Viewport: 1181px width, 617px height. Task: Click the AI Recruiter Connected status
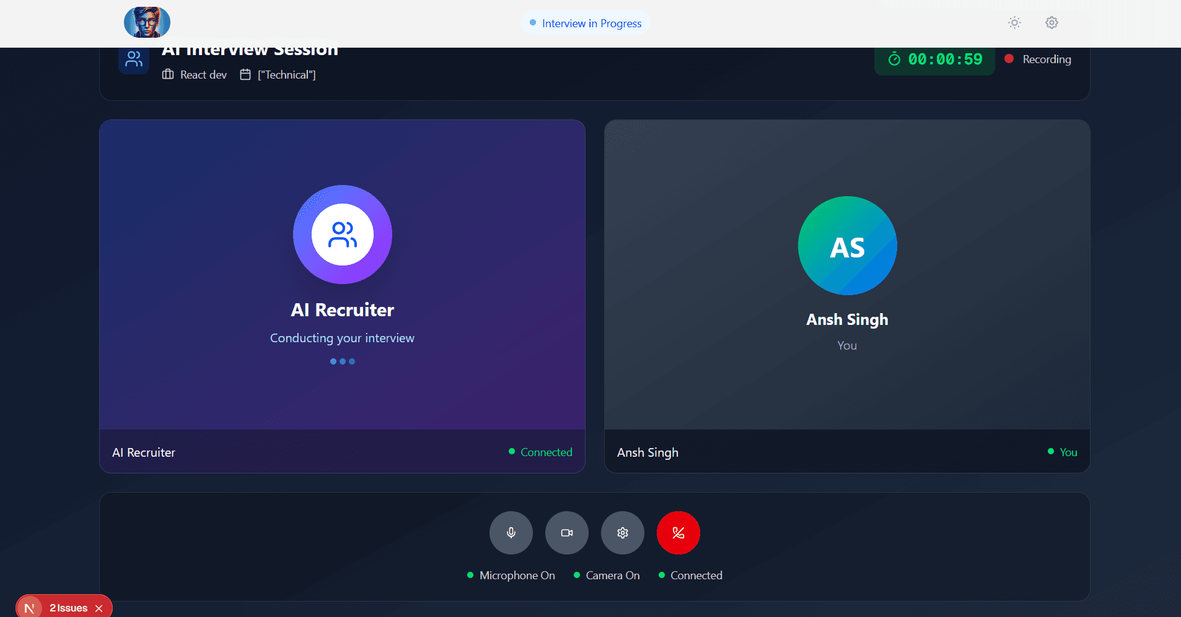pos(540,452)
